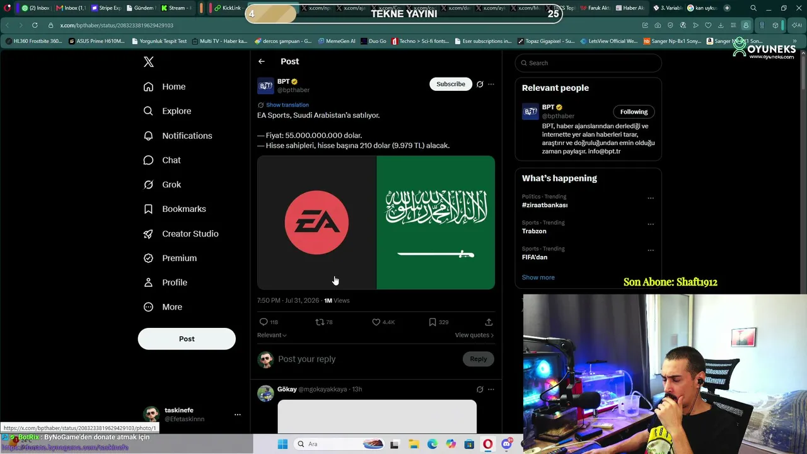Viewport: 807px width, 454px height.
Task: Open Grok from the sidebar
Action: click(162, 185)
